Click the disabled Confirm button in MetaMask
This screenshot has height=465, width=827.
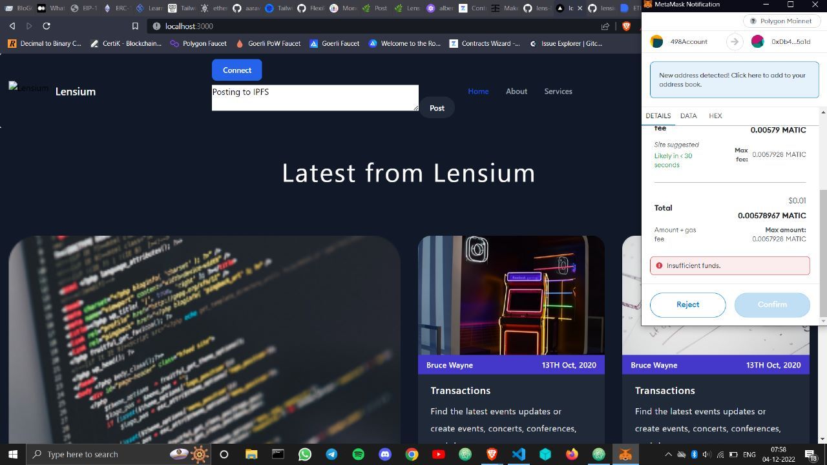[772, 304]
